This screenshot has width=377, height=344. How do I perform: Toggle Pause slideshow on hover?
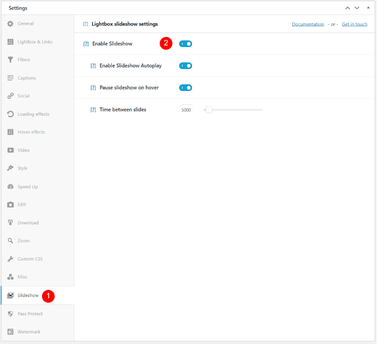pyautogui.click(x=185, y=88)
